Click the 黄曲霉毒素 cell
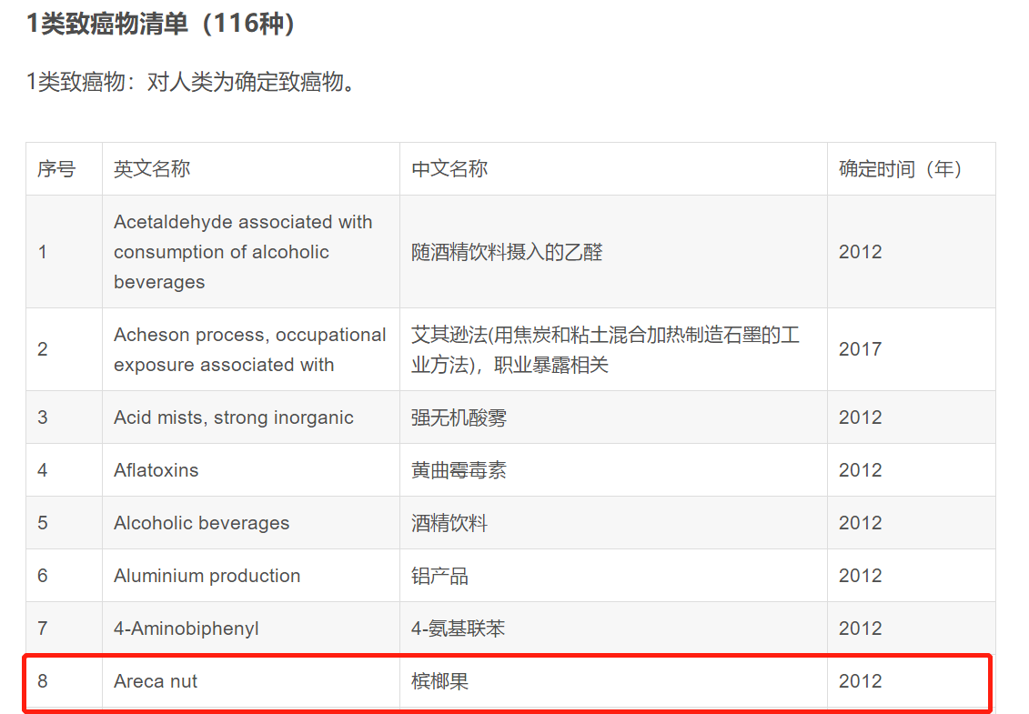The height and width of the screenshot is (714, 1029). 459,470
